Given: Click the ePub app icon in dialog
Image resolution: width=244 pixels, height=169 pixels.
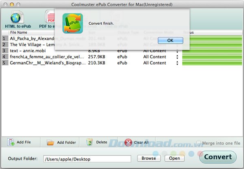Looking at the screenshot, I should pyautogui.click(x=72, y=23).
